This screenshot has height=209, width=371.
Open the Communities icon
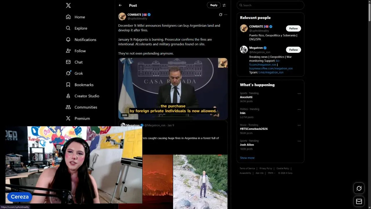(x=68, y=107)
